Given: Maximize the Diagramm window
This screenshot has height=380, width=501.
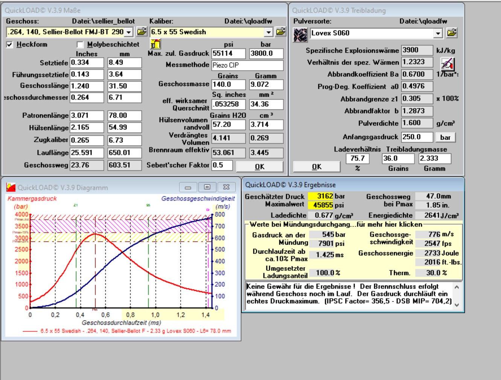Looking at the screenshot, I should click(207, 187).
